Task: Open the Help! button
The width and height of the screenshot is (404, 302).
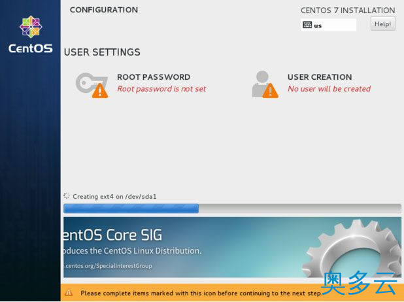Action: [x=382, y=24]
